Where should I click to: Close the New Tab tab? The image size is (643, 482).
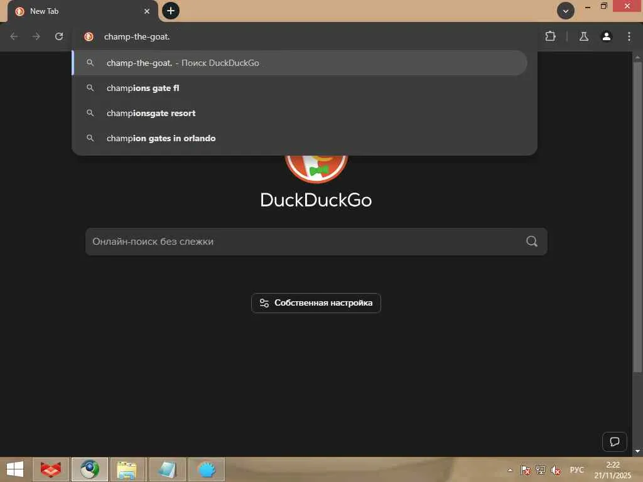coord(147,11)
